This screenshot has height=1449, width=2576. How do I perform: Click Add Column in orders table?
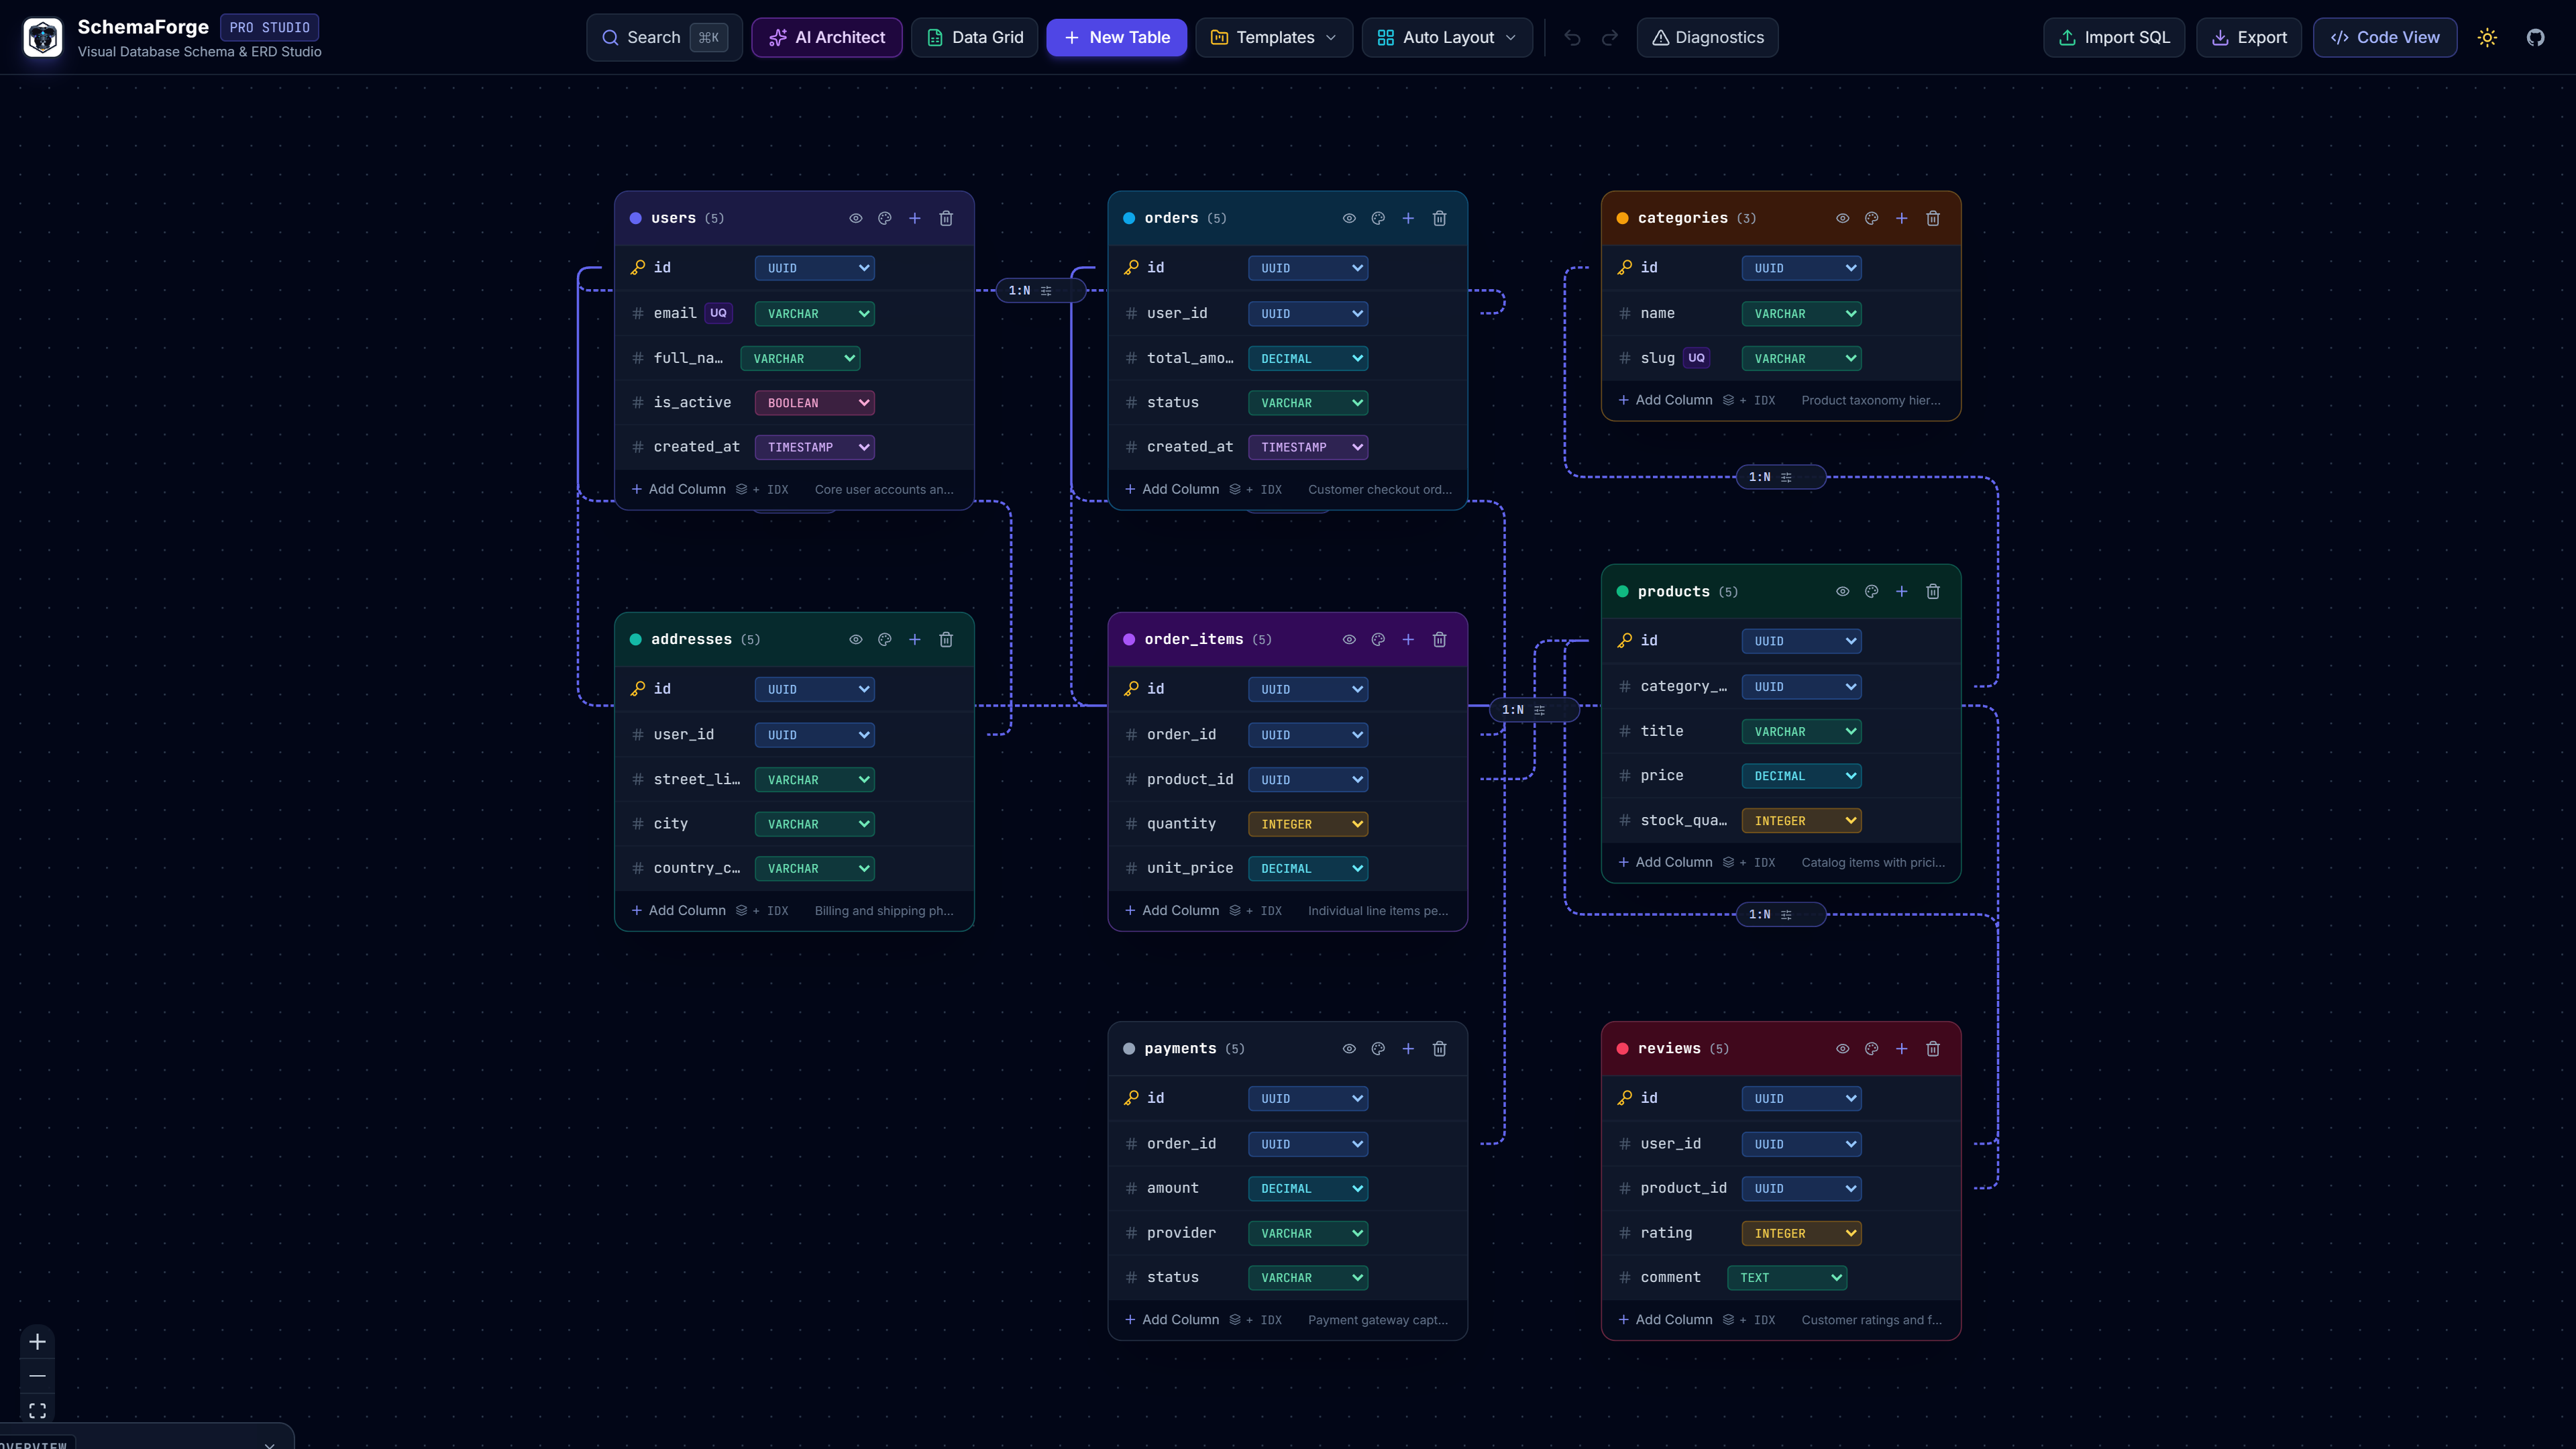(x=1172, y=490)
